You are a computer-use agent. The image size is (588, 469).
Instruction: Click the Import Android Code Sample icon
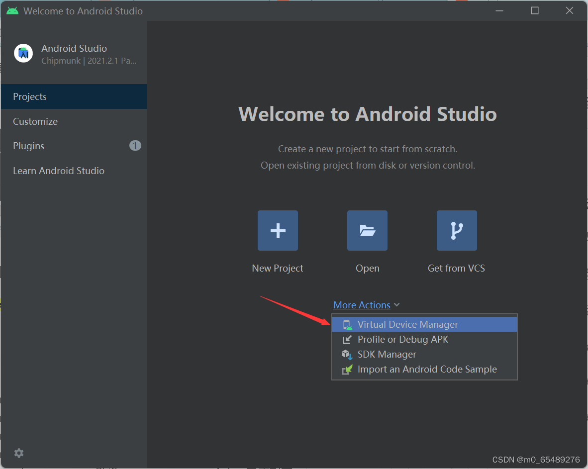347,370
